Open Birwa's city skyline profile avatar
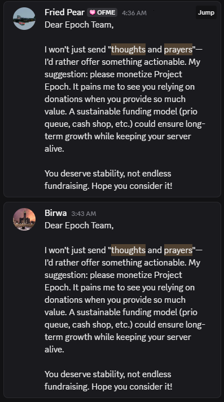The width and height of the screenshot is (224, 402). click(24, 219)
